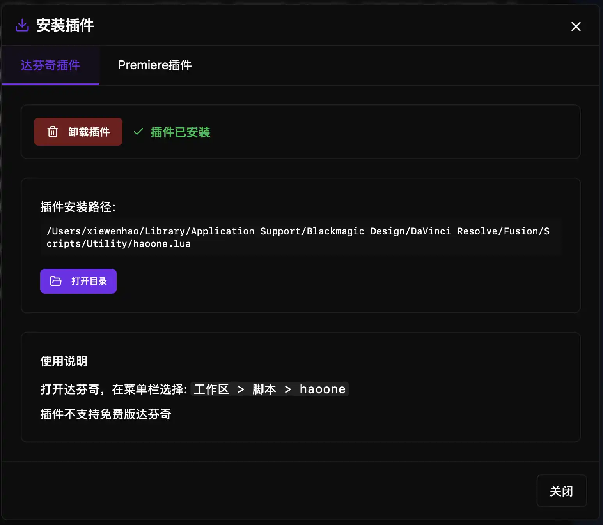
Task: Switch to the Premiere插件 tab
Action: (154, 65)
